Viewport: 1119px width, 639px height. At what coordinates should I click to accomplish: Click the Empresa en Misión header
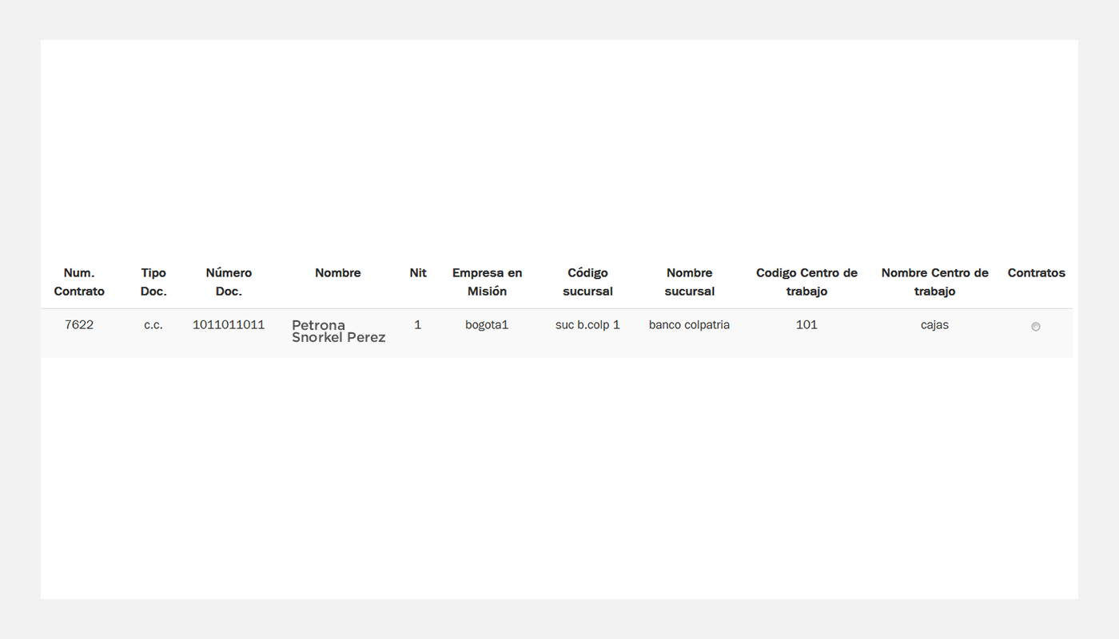coord(487,282)
